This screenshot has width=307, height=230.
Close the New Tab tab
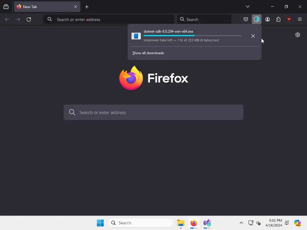point(76,7)
